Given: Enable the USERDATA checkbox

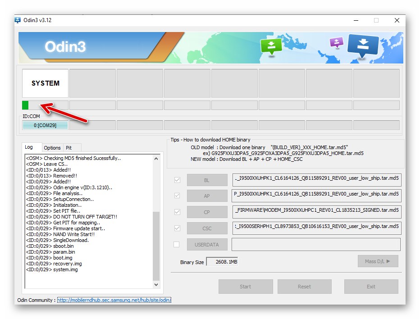Looking at the screenshot, I should [x=176, y=244].
